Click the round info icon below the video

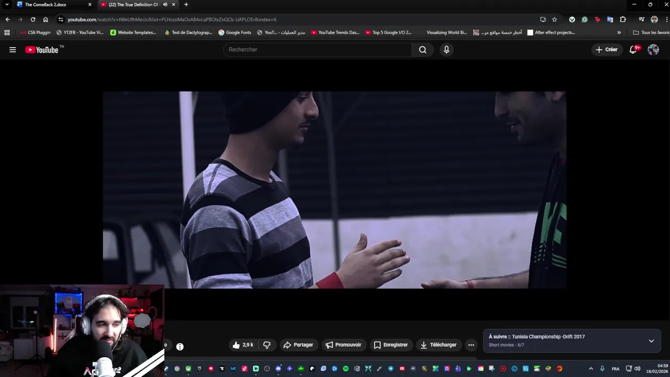point(180,347)
